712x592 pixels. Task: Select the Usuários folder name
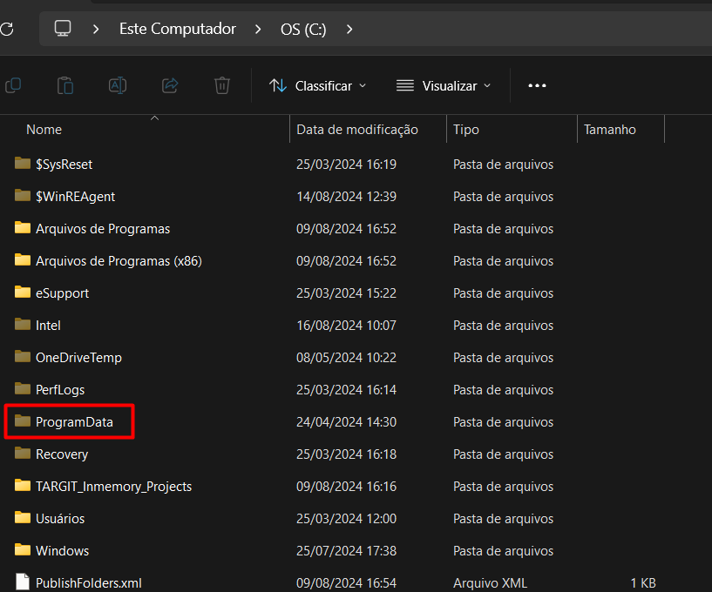coord(60,519)
